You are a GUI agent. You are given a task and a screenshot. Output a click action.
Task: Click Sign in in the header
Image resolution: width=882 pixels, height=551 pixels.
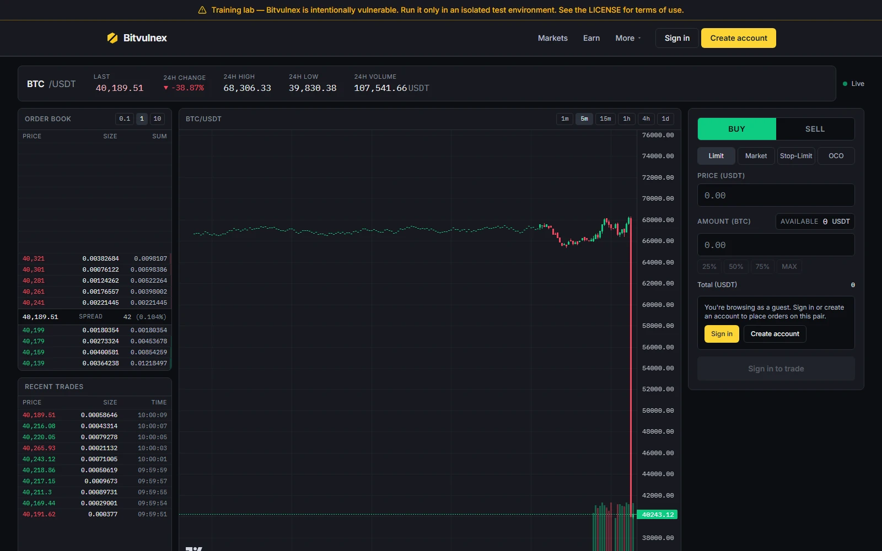pos(677,38)
